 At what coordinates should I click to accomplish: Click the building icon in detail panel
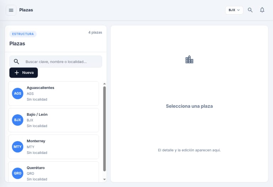click(189, 59)
